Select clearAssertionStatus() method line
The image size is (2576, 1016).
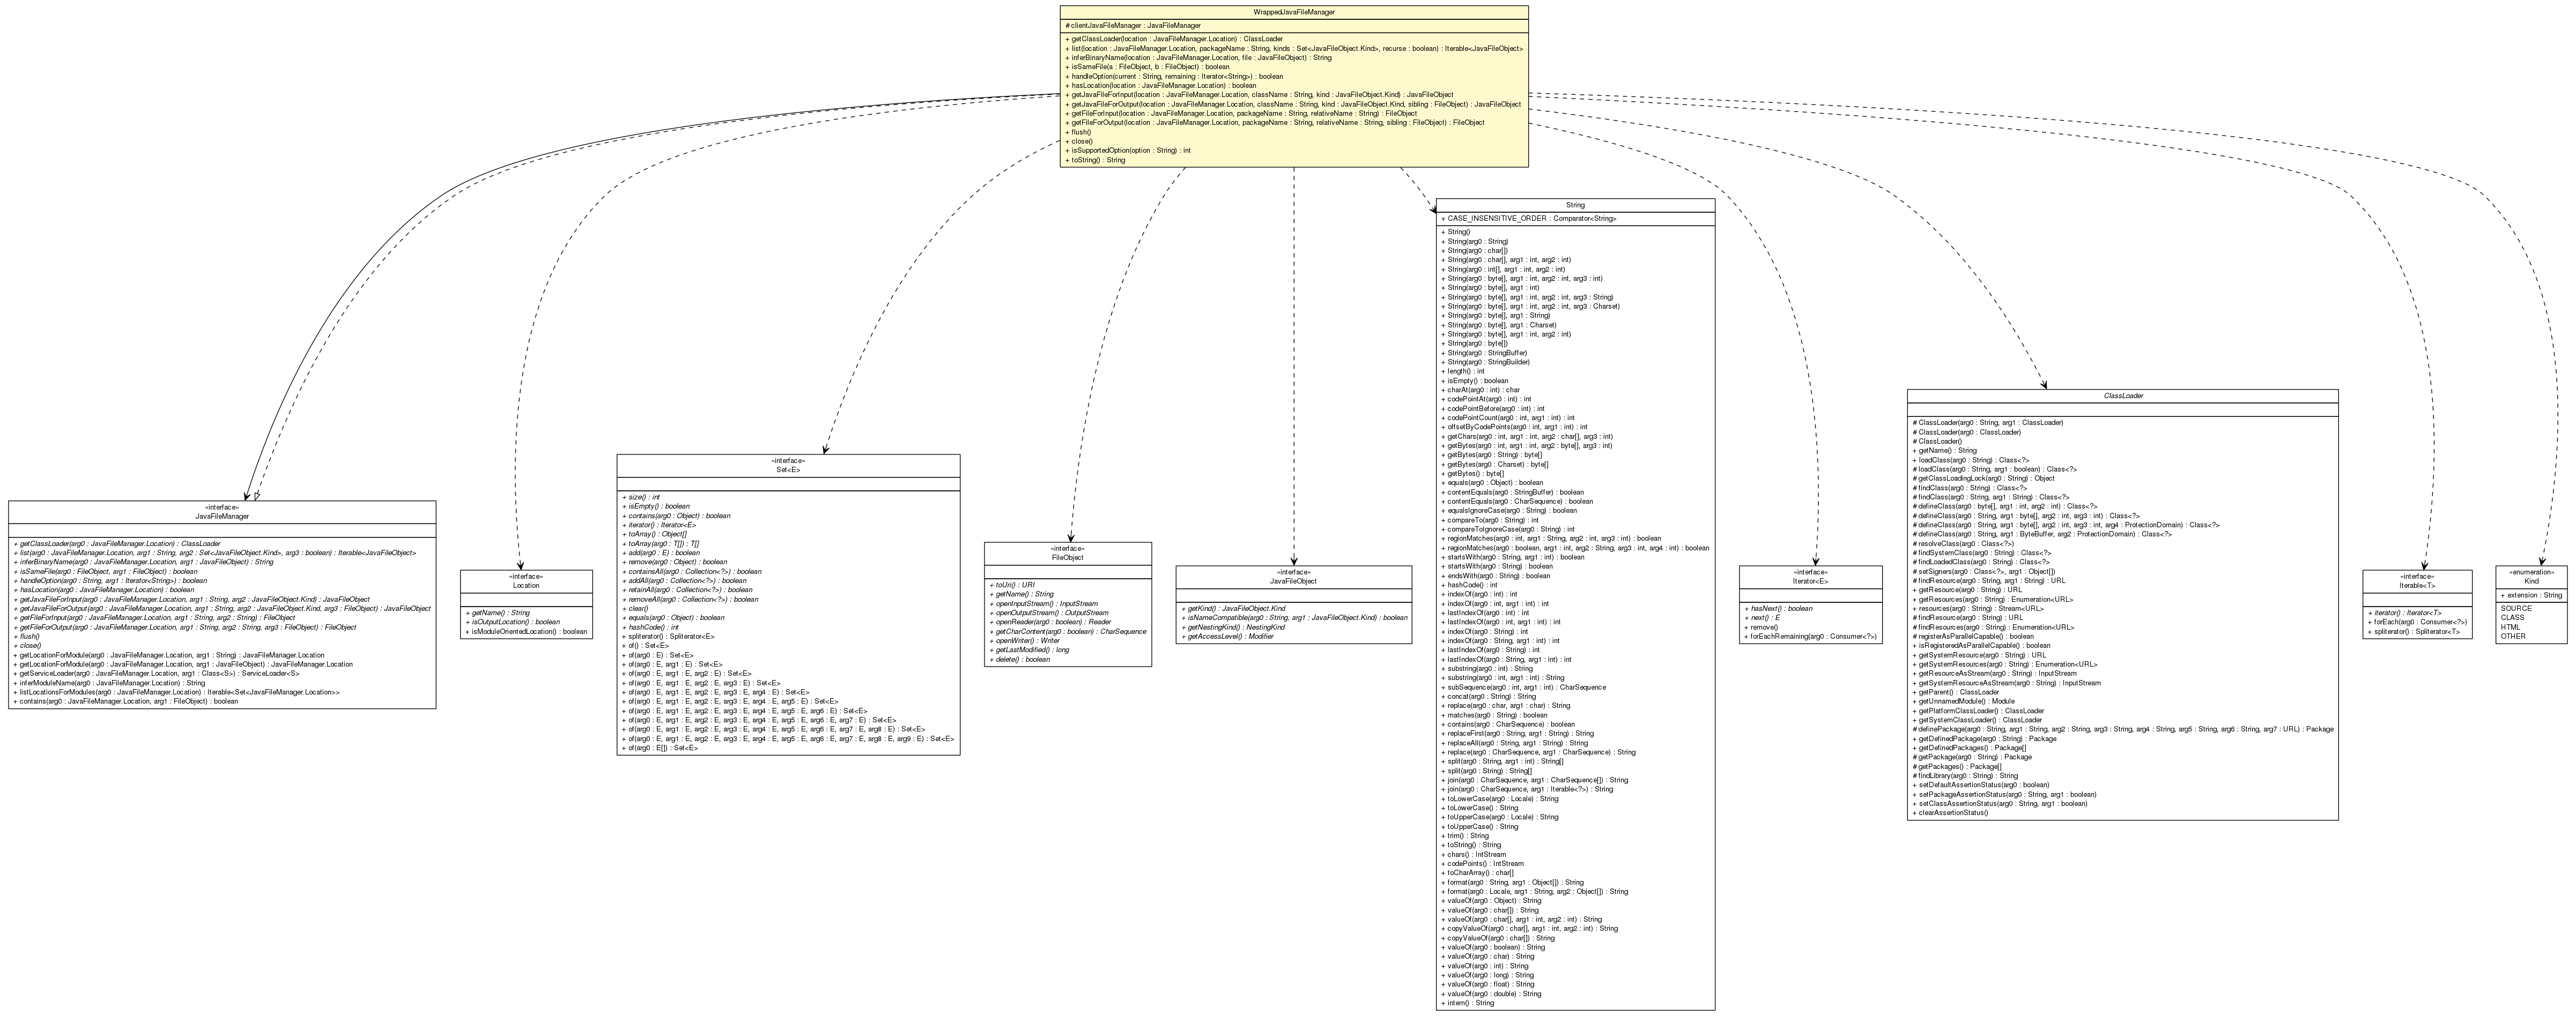pyautogui.click(x=1950, y=812)
